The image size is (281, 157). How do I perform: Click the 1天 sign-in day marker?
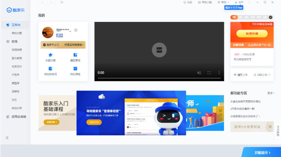point(234,17)
